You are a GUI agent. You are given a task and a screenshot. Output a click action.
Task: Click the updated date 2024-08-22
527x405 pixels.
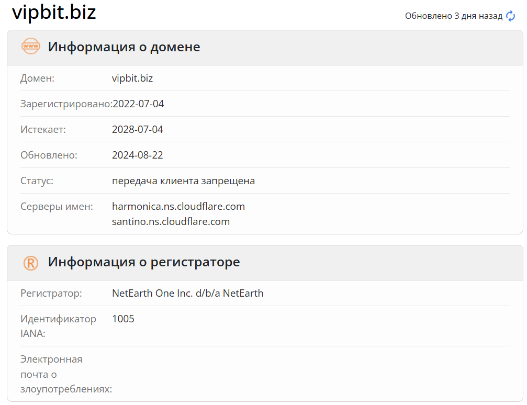point(138,155)
